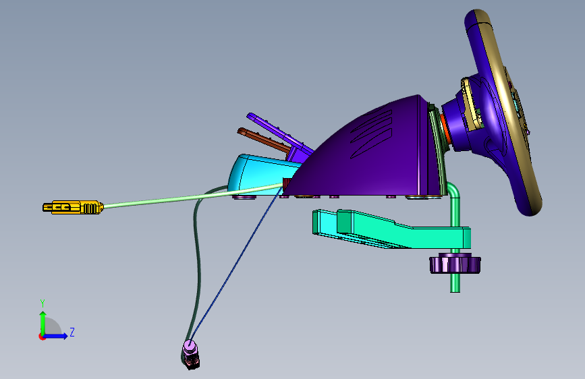Image resolution: width=585 pixels, height=379 pixels.
Task: Select the pink connector at cable end
Action: [x=189, y=347]
